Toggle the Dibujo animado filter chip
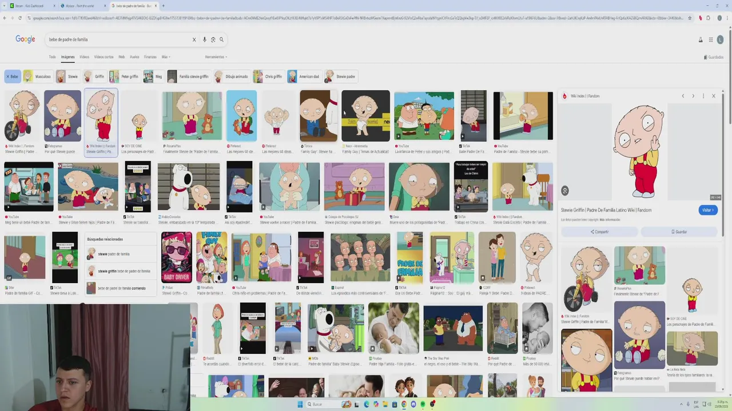The image size is (732, 411). 232,76
